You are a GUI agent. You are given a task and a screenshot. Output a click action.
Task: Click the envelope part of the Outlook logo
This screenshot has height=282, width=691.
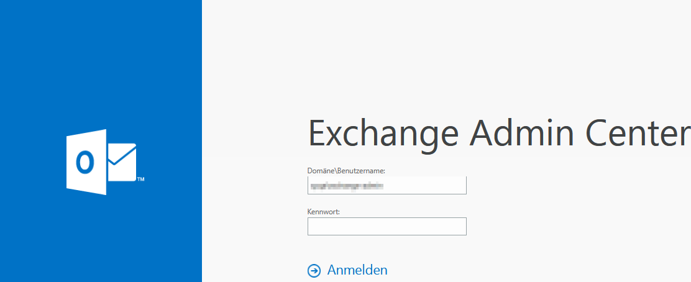(122, 162)
